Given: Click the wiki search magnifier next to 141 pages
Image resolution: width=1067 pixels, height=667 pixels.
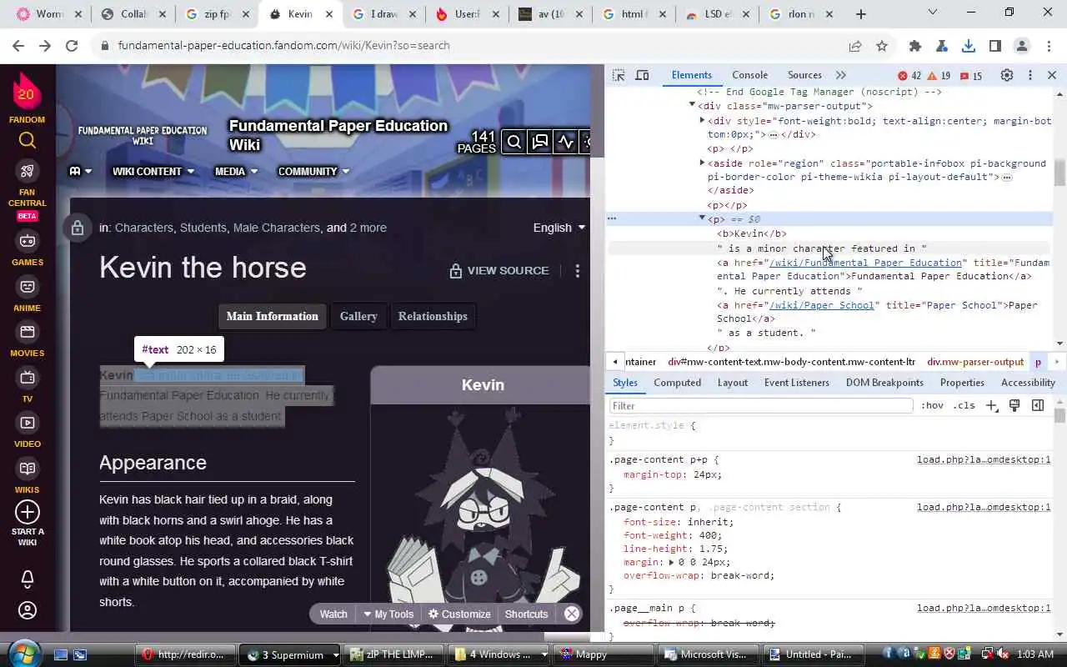Looking at the screenshot, I should pos(514,142).
